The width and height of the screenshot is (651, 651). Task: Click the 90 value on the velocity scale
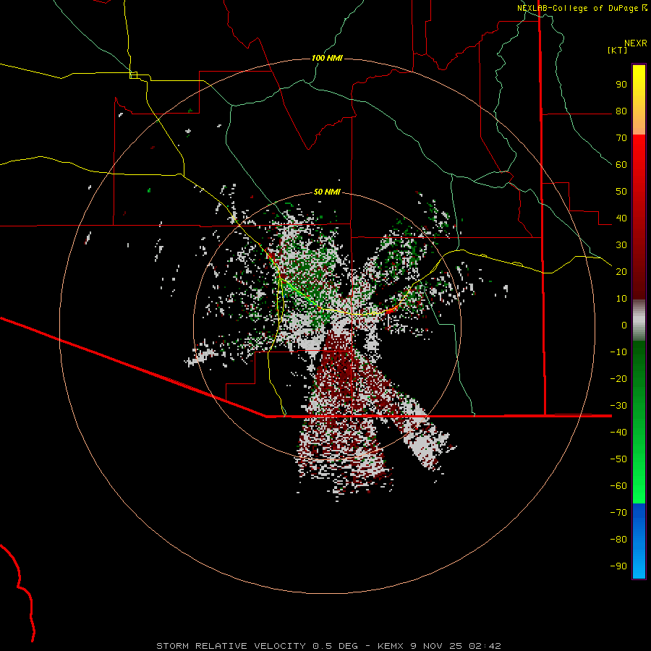pos(621,85)
